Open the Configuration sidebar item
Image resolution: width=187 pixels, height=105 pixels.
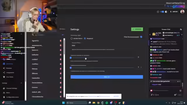[x=12, y=97]
